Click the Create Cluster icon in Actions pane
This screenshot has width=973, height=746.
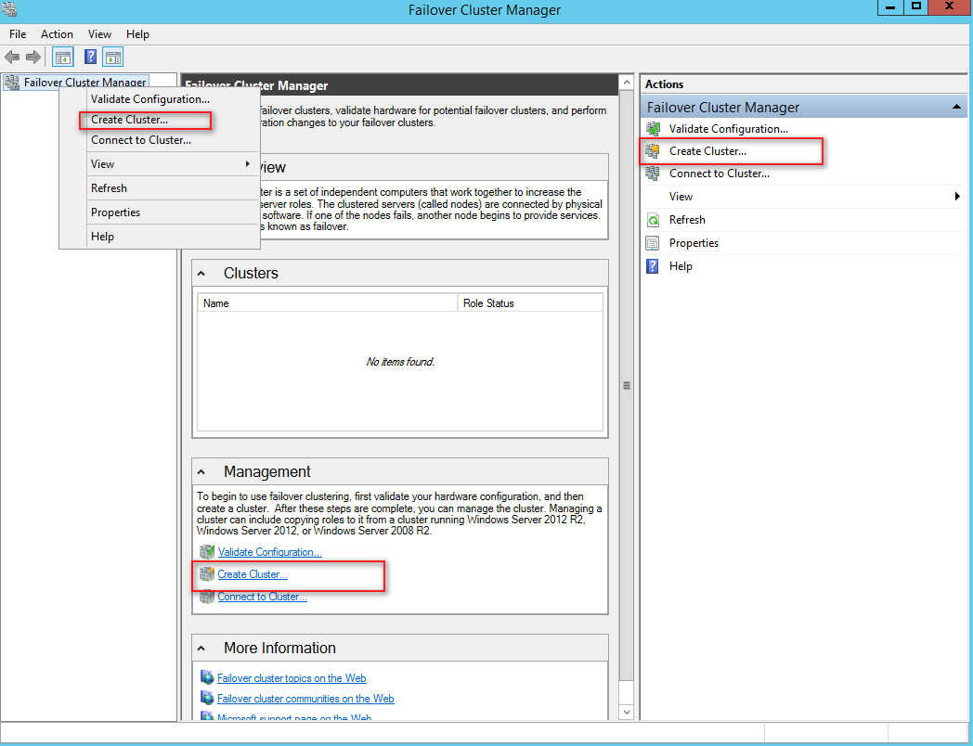[x=653, y=150]
